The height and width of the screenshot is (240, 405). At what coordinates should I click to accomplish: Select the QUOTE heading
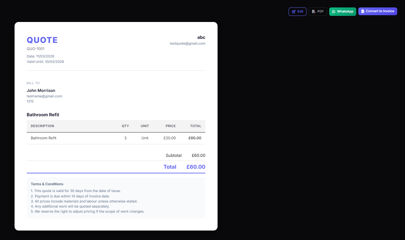[42, 40]
